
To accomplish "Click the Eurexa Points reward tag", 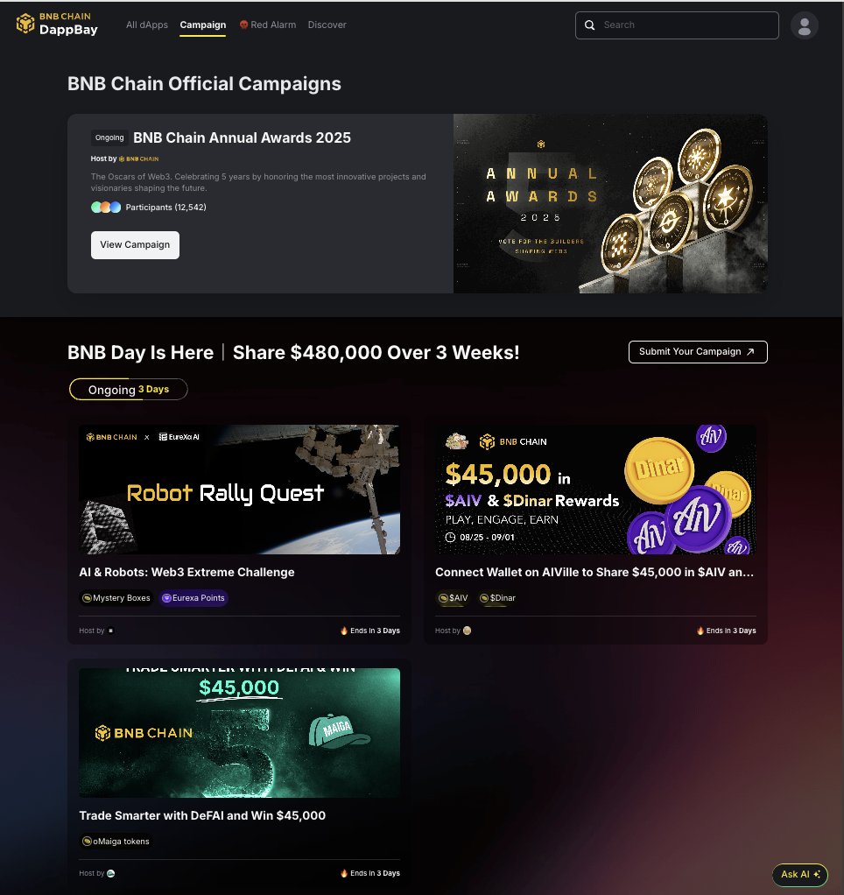I will point(193,597).
